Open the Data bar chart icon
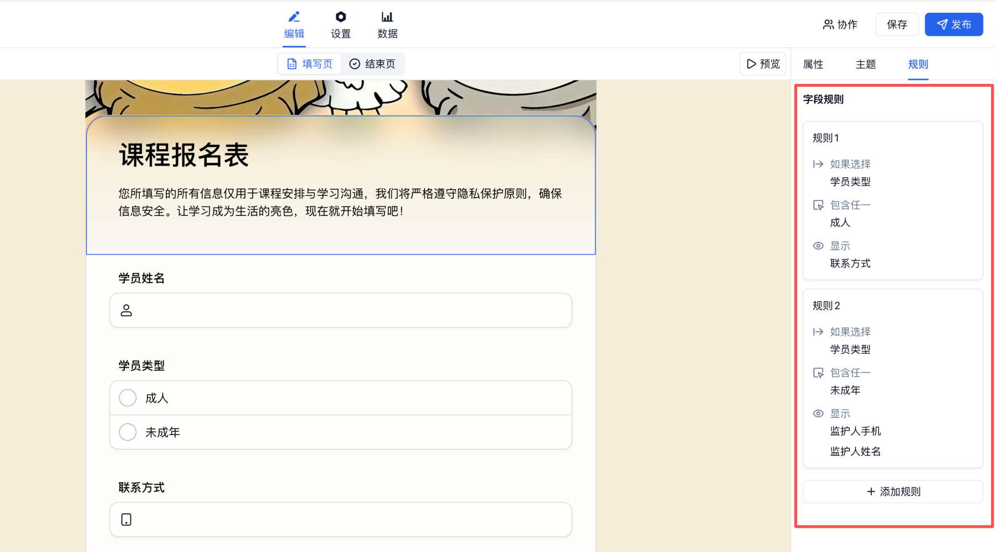Screen dimensions: 995x552 pos(387,17)
